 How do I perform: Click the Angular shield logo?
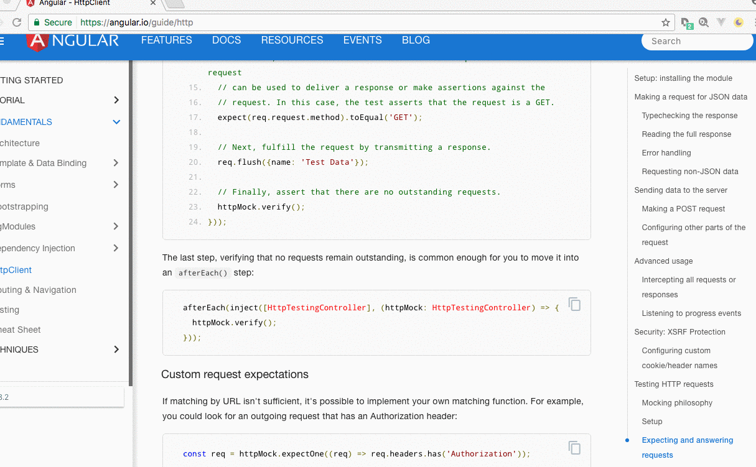click(37, 42)
